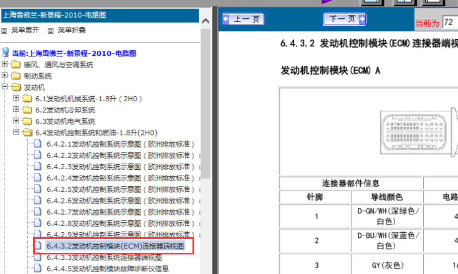Viewport: 458px width, 274px height.
Task: Click document icon of 6.4.3.2 page
Action: point(38,246)
